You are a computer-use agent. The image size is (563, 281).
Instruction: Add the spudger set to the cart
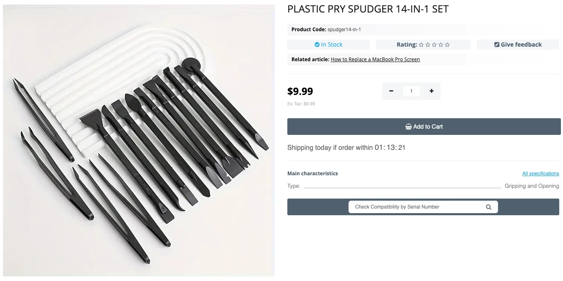tap(424, 127)
